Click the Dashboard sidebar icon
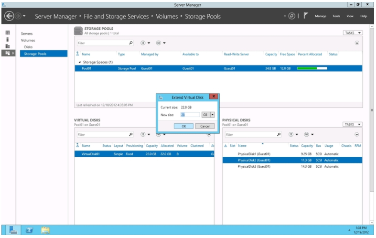This screenshot has height=238, width=376. (8, 32)
